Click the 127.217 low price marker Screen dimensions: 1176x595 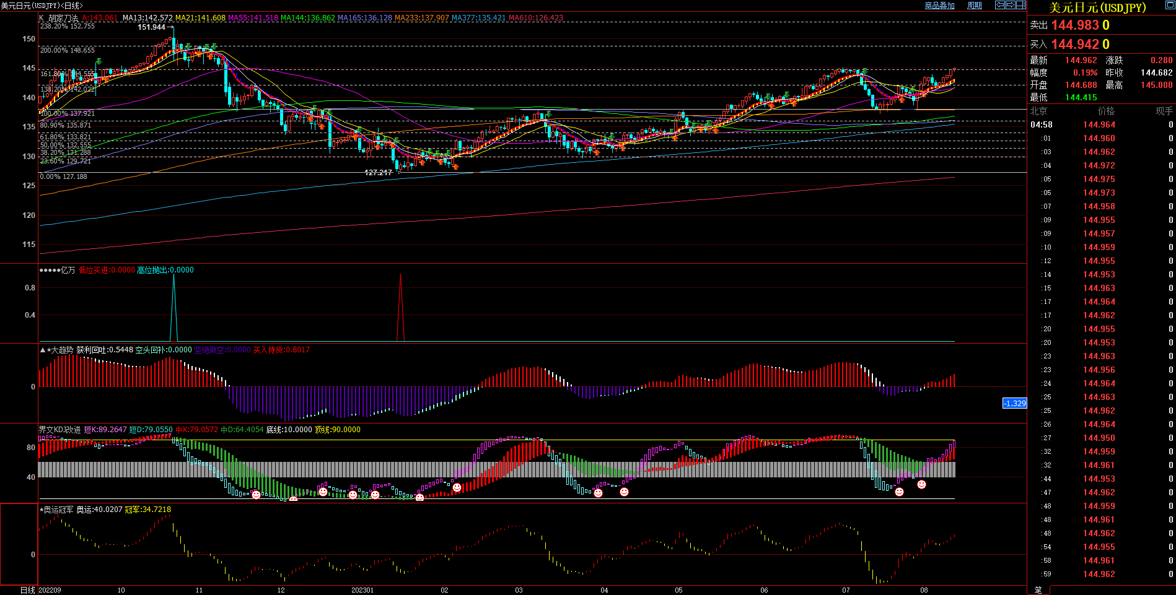pos(378,173)
